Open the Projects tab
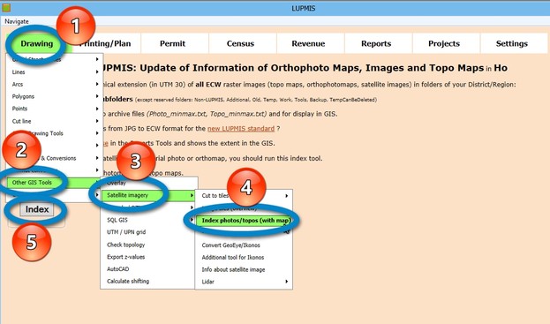The height and width of the screenshot is (324, 550). click(444, 43)
